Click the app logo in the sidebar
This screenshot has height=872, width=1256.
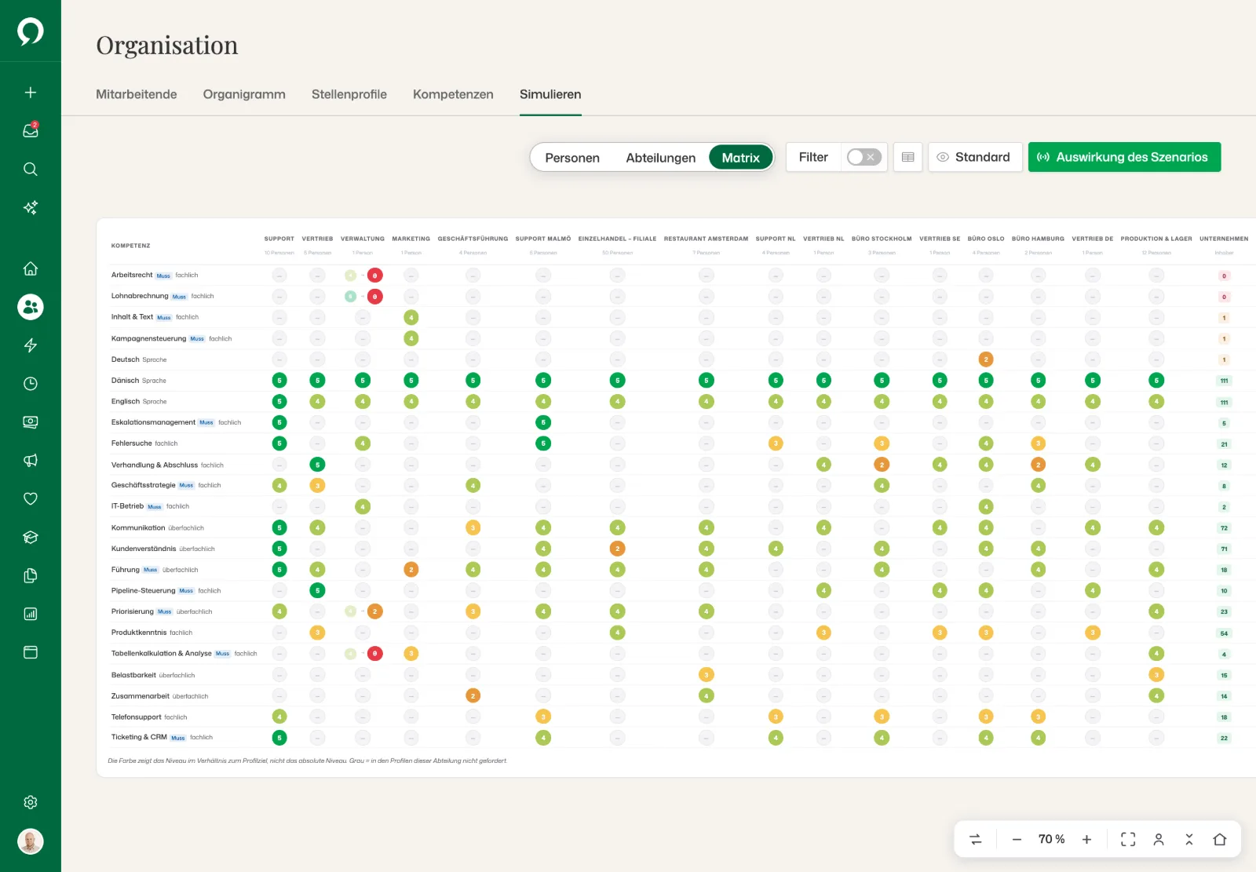pos(31,31)
